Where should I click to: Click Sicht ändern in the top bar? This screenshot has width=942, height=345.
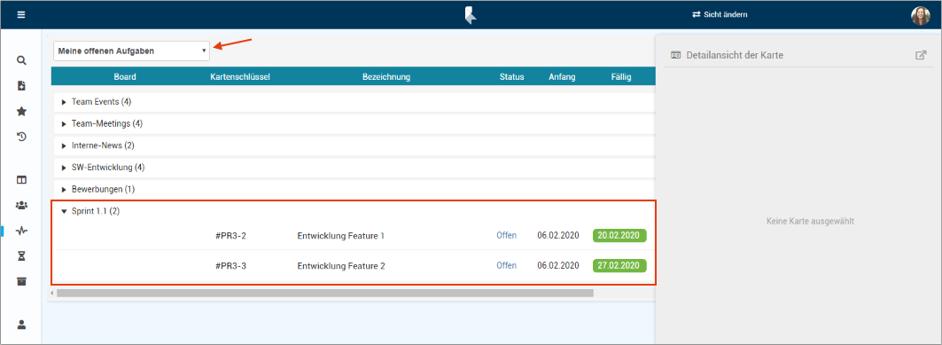720,14
